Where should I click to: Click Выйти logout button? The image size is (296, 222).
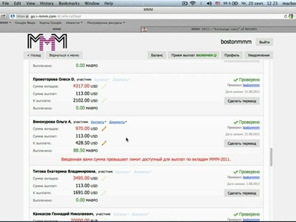tap(264, 42)
